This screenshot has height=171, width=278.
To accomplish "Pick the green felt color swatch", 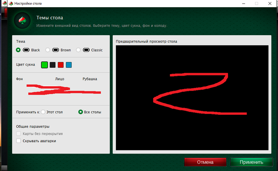I will click(44, 65).
